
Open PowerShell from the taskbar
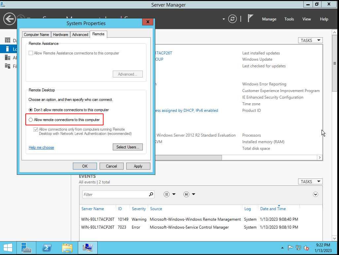pos(47,248)
